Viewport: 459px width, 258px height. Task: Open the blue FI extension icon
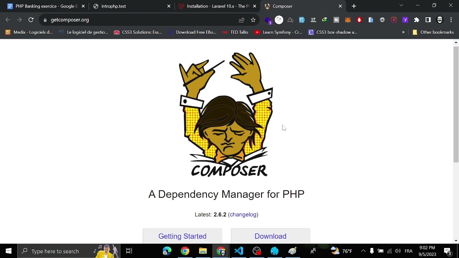[302, 20]
